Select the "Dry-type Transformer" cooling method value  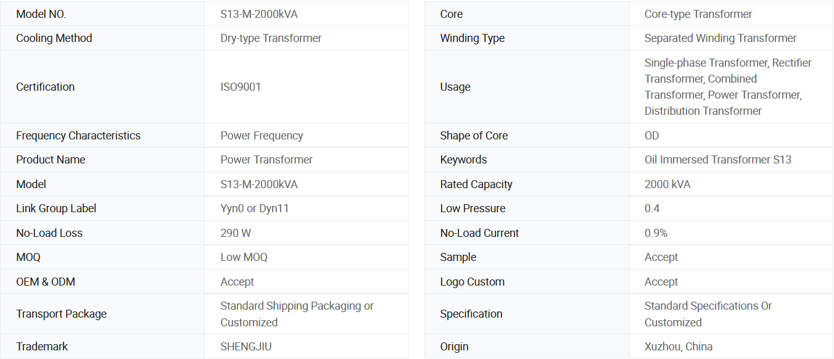pyautogui.click(x=271, y=38)
